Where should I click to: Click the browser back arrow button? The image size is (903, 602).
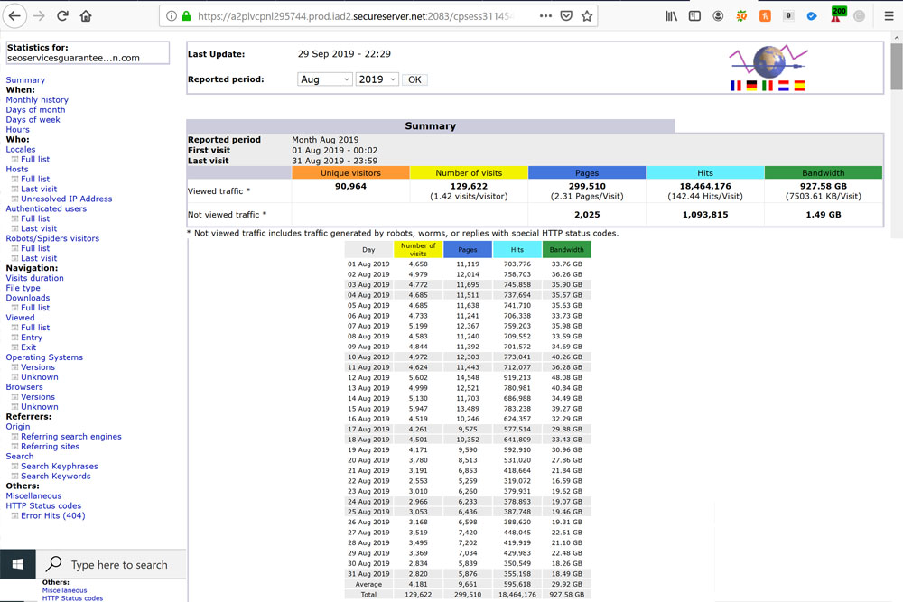14,16
